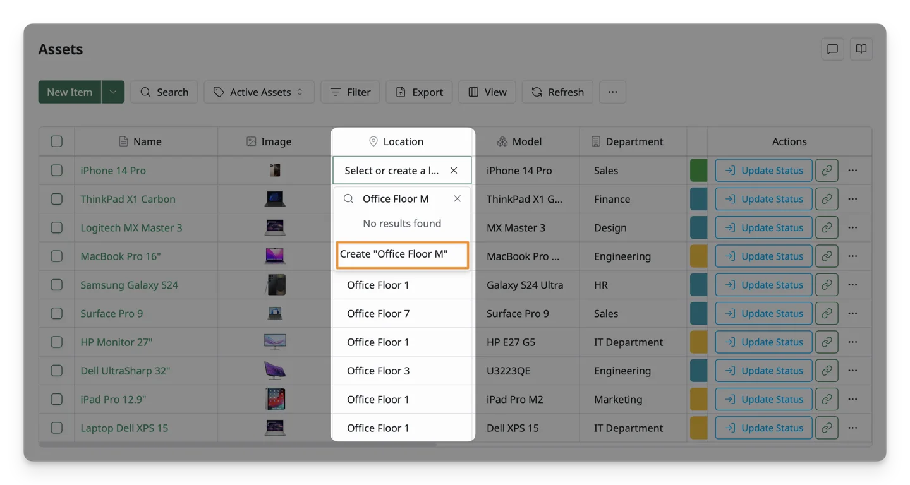Export the assets list
Image resolution: width=910 pixels, height=485 pixels.
[419, 92]
